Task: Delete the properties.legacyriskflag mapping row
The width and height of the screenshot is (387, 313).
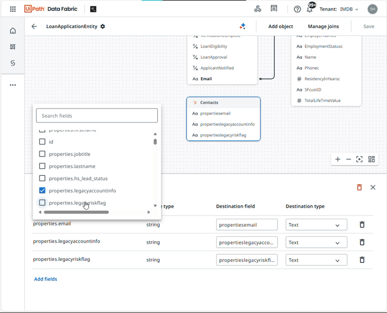Action: 362,260
